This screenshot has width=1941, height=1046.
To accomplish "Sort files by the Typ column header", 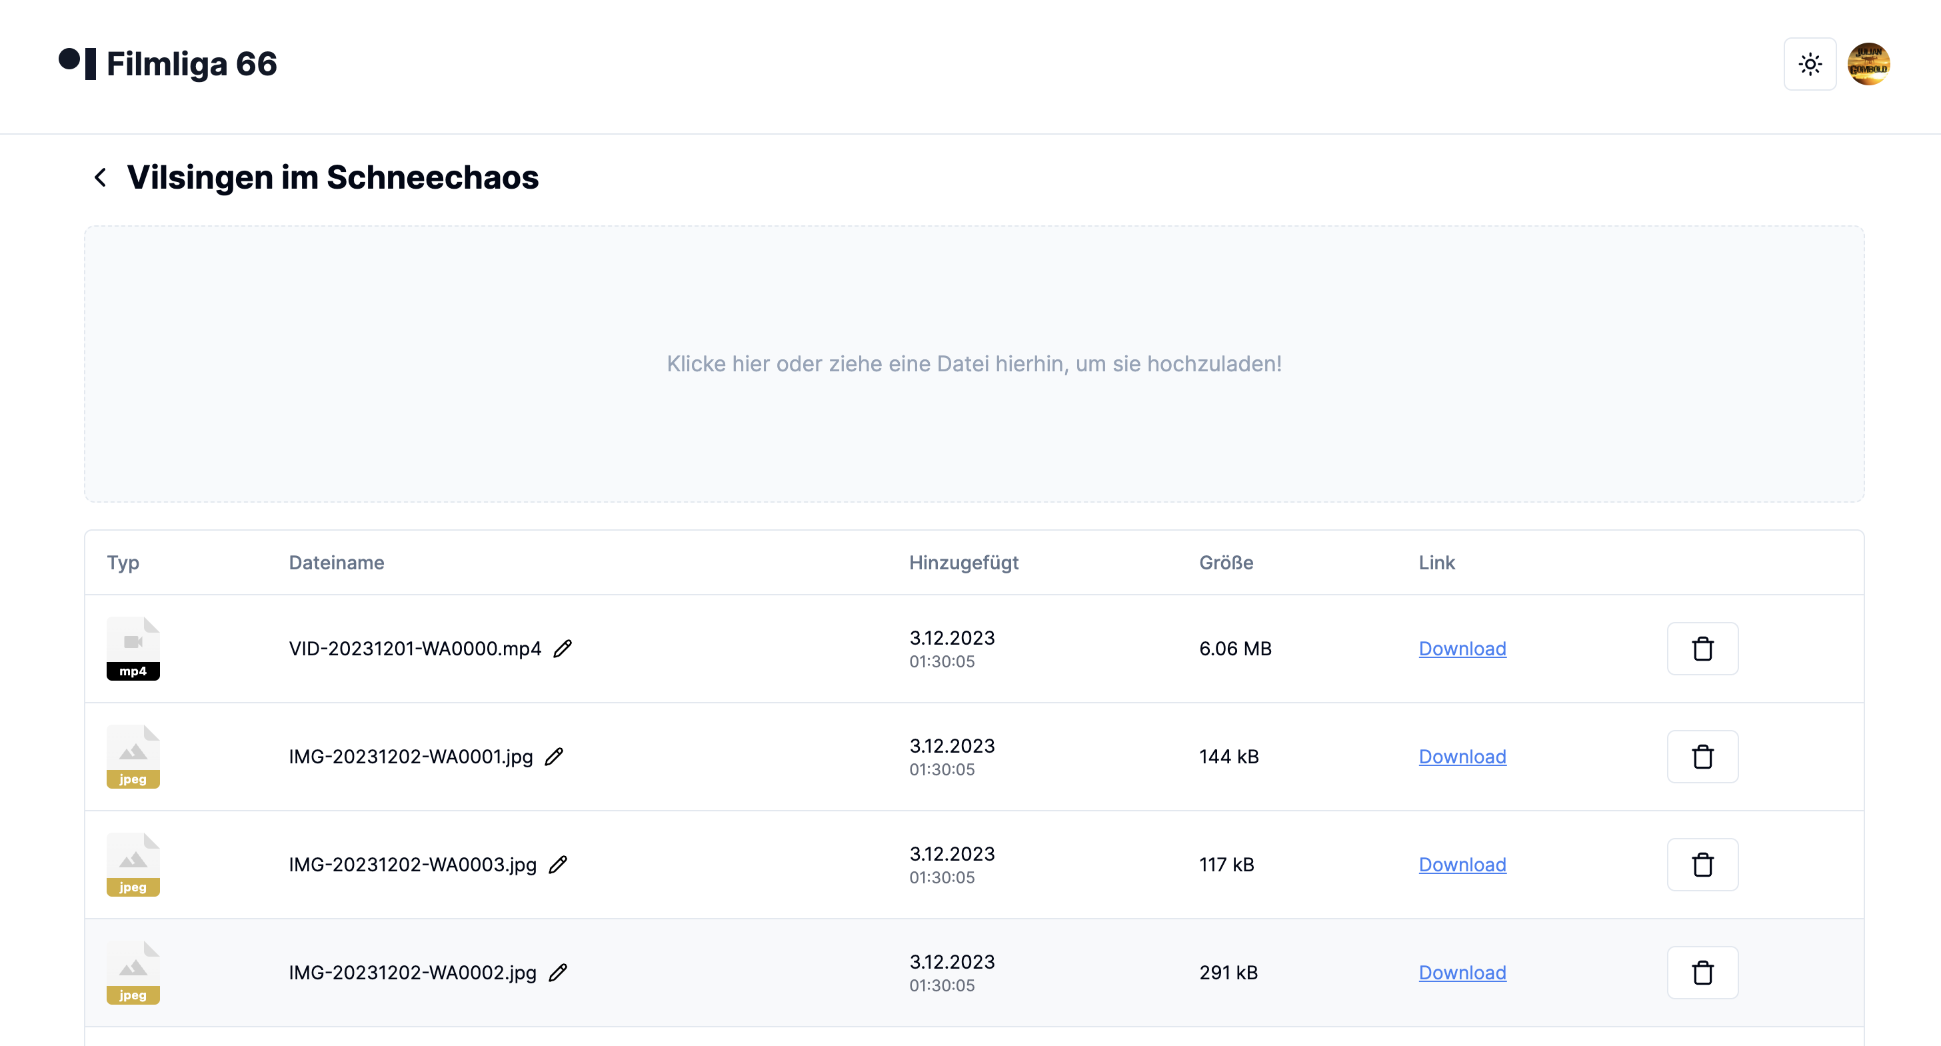I will pyautogui.click(x=123, y=562).
